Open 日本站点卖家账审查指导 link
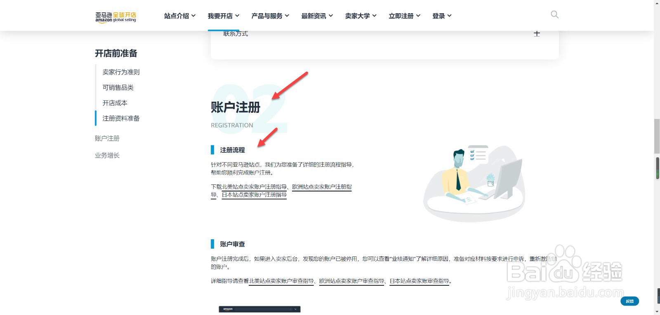 click(x=420, y=281)
